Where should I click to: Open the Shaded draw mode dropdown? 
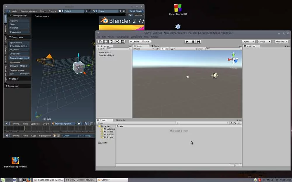pyautogui.click(x=144, y=49)
